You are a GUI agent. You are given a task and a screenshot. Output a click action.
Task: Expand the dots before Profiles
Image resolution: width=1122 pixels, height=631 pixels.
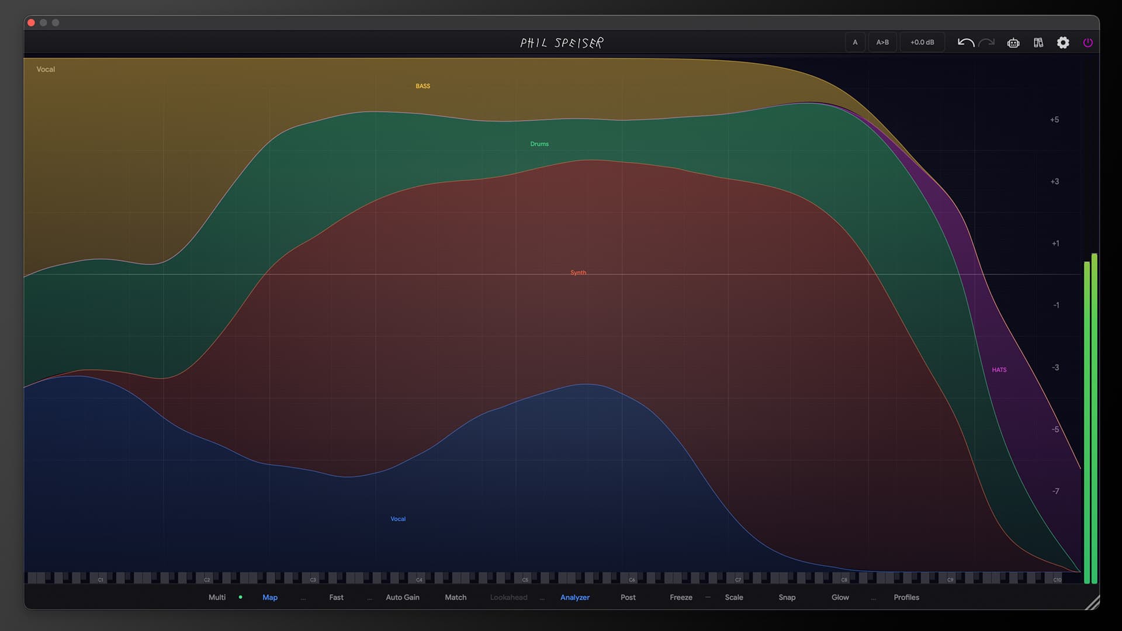(873, 598)
